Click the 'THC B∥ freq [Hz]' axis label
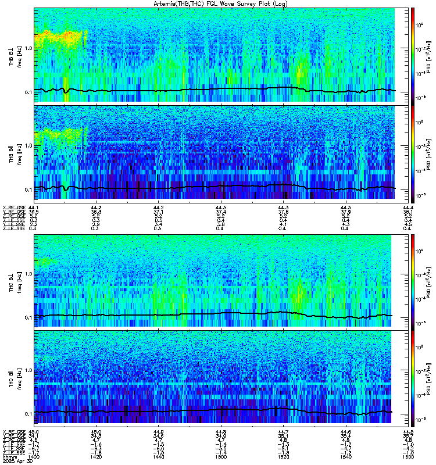This screenshot has width=436, height=465. pos(15,379)
